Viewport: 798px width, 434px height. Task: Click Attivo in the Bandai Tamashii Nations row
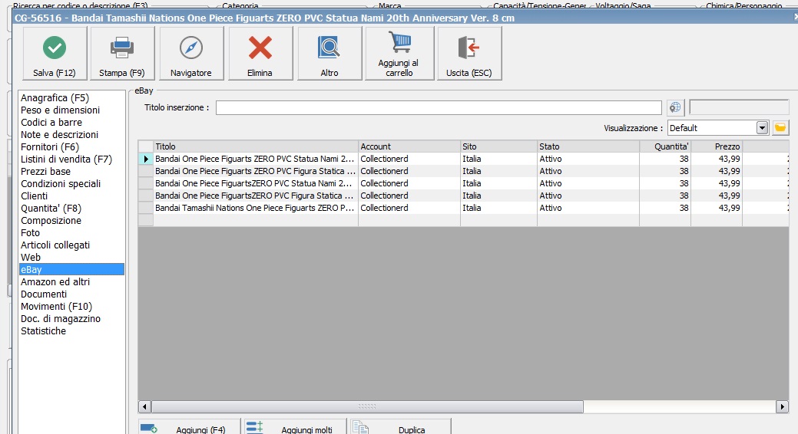pyautogui.click(x=551, y=208)
